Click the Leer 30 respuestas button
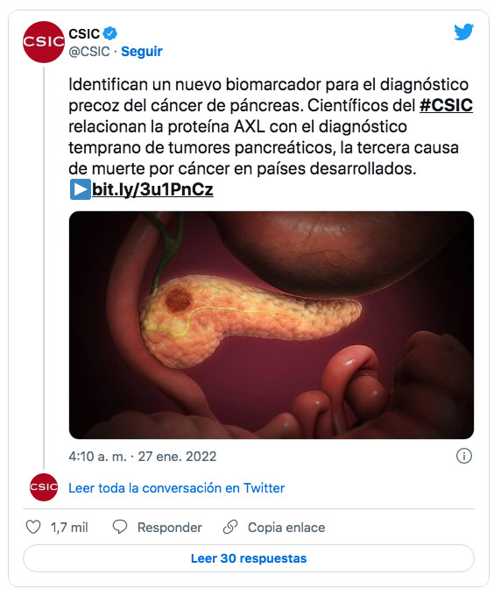This screenshot has height=596, width=501. 249,558
